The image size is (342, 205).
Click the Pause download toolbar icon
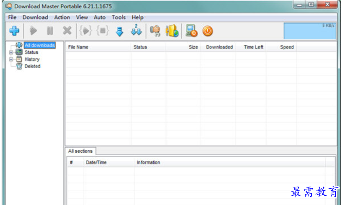50,31
